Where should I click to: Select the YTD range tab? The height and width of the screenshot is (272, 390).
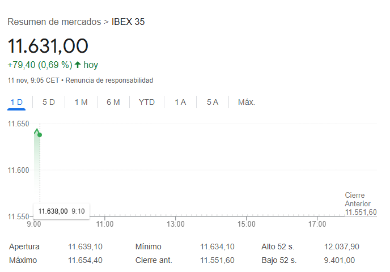coord(147,102)
